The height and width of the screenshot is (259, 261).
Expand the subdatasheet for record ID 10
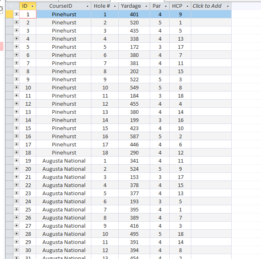pyautogui.click(x=16, y=87)
